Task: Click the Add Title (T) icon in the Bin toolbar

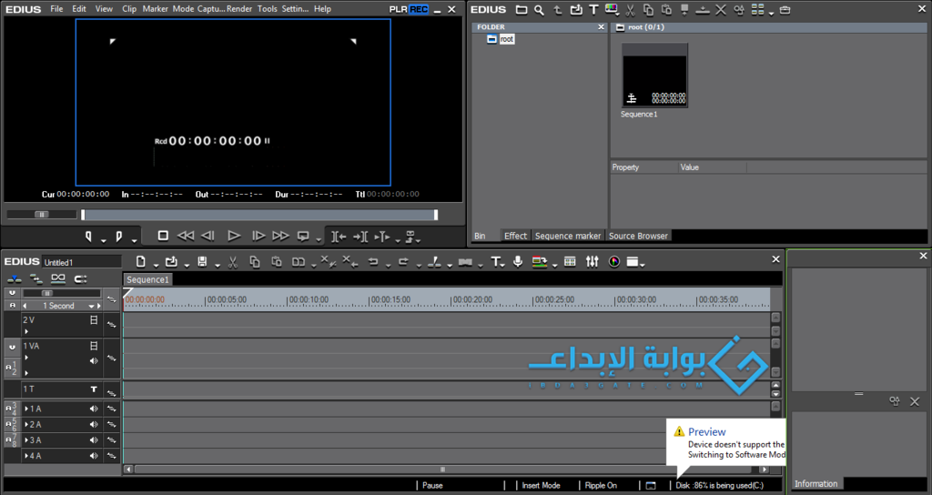Action: pyautogui.click(x=593, y=9)
